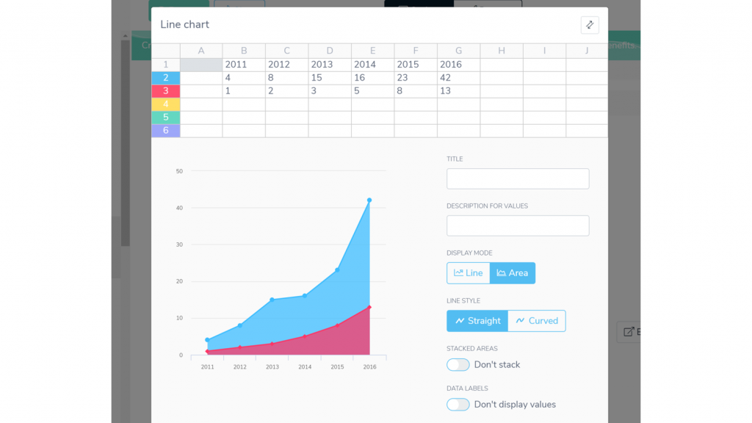Viewport: 752px width, 423px height.
Task: Focus the Description for Values field
Action: click(x=518, y=225)
